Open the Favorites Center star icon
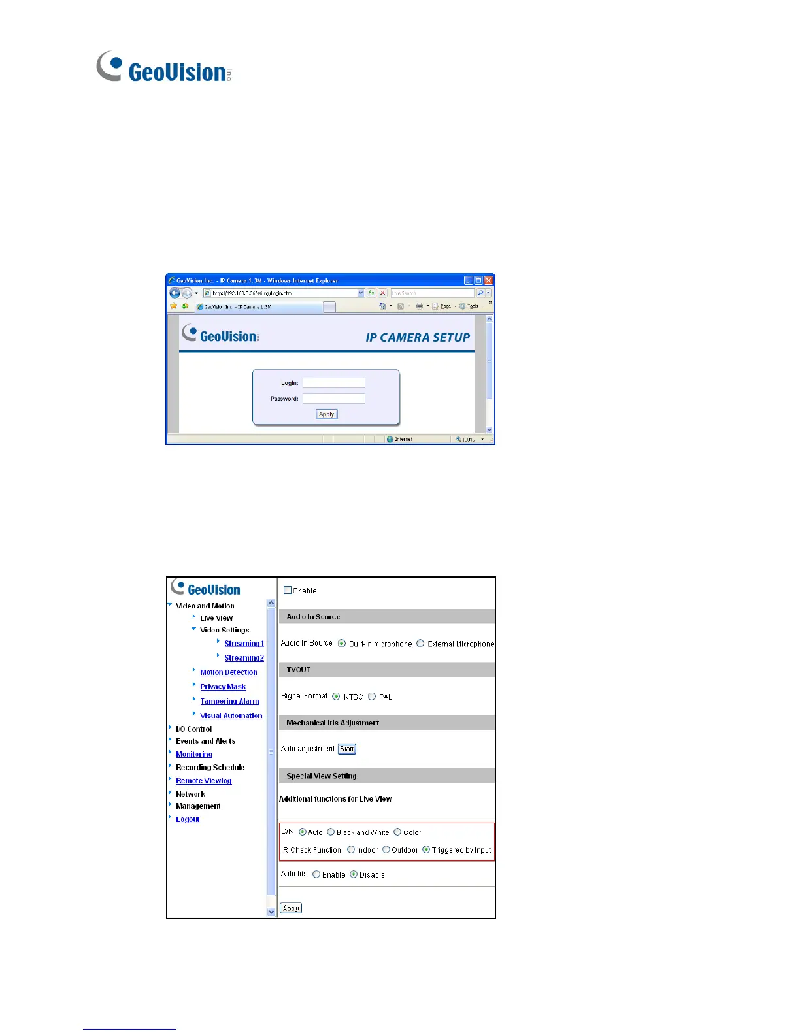The image size is (800, 1035). (x=173, y=306)
